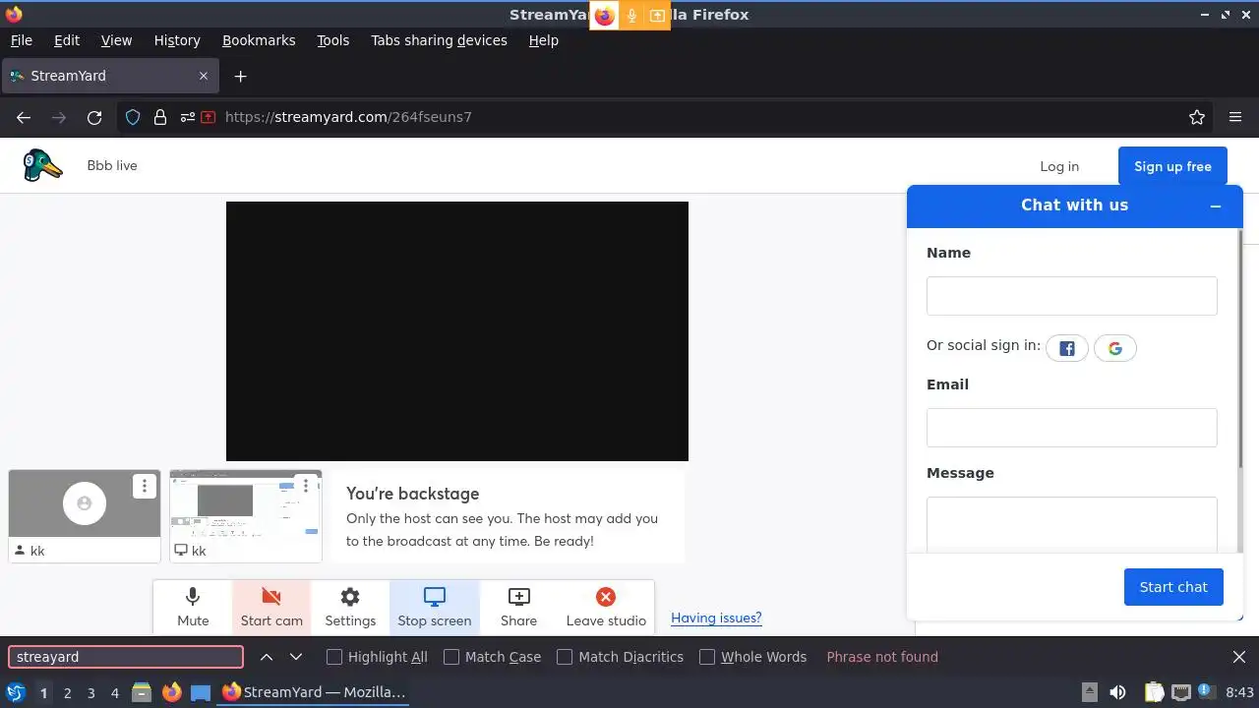Viewport: 1259px width, 708px height.
Task: Click the Share button with plus icon
Action: tap(518, 607)
